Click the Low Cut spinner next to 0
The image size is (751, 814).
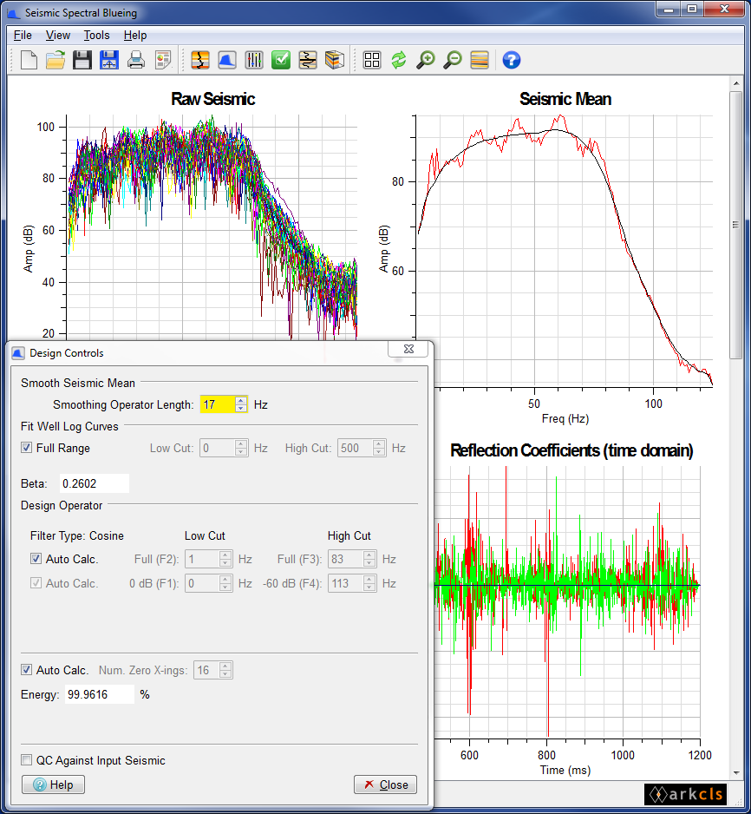pos(241,448)
